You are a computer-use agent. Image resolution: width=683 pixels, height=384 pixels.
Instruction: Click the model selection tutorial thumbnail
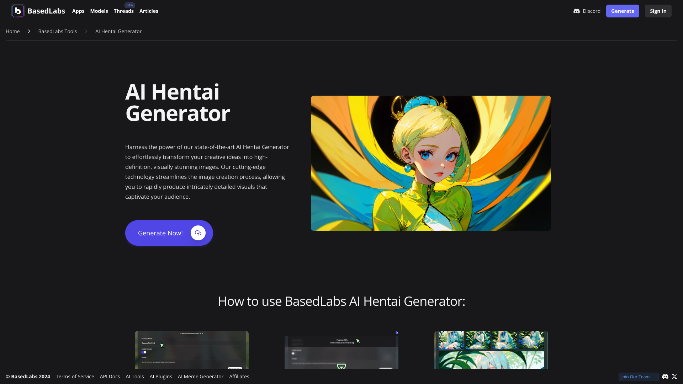pos(192,350)
